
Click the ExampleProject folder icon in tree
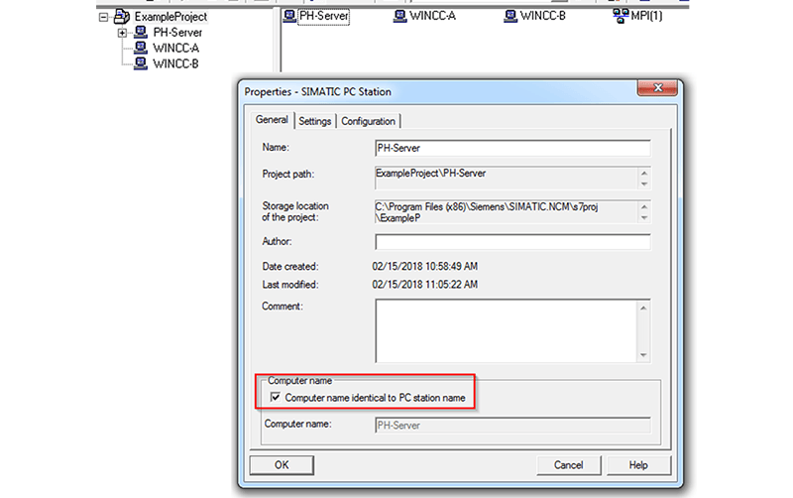pos(121,17)
